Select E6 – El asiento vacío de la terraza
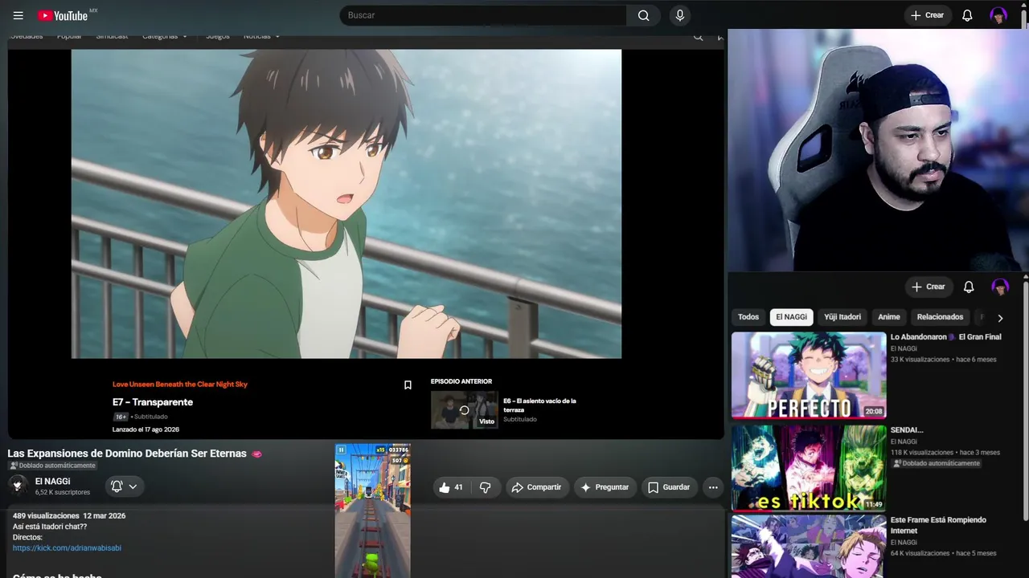 [539, 405]
